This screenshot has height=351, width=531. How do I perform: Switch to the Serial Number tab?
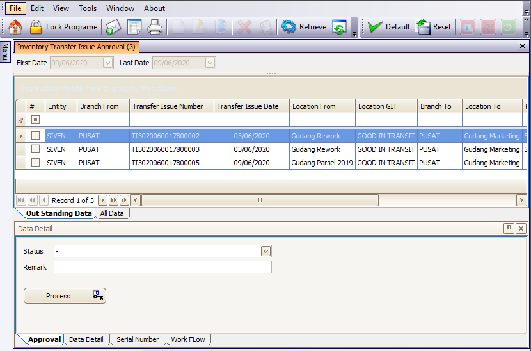[138, 339]
